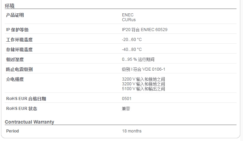This screenshot has width=243, height=141.
Task: Click the 级别 I 符合 VDE 0106-1 value
Action: pyautogui.click(x=144, y=69)
